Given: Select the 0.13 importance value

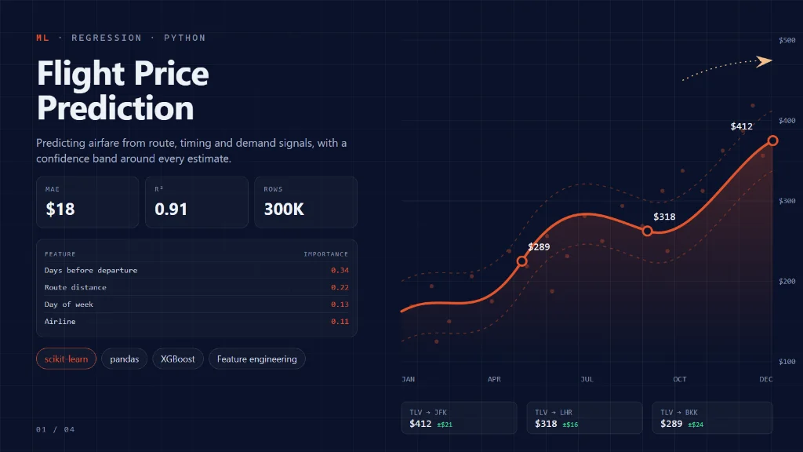Looking at the screenshot, I should [340, 304].
